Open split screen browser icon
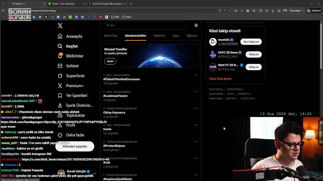 pos(260,11)
